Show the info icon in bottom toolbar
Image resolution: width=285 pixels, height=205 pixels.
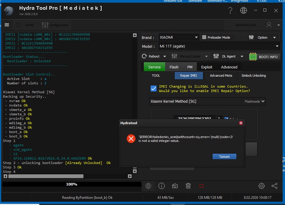[162, 186]
